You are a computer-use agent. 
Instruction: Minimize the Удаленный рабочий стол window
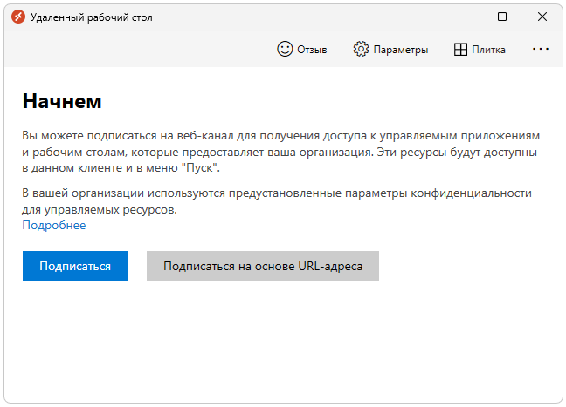pos(462,17)
